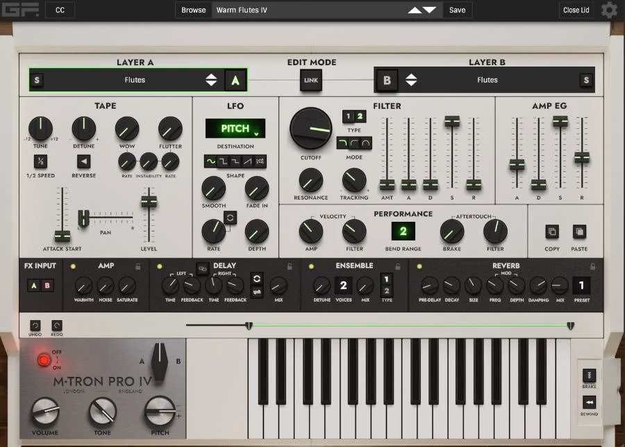Image resolution: width=625 pixels, height=447 pixels.
Task: Select band-pass filter mode icon
Action: pyautogui.click(x=365, y=143)
